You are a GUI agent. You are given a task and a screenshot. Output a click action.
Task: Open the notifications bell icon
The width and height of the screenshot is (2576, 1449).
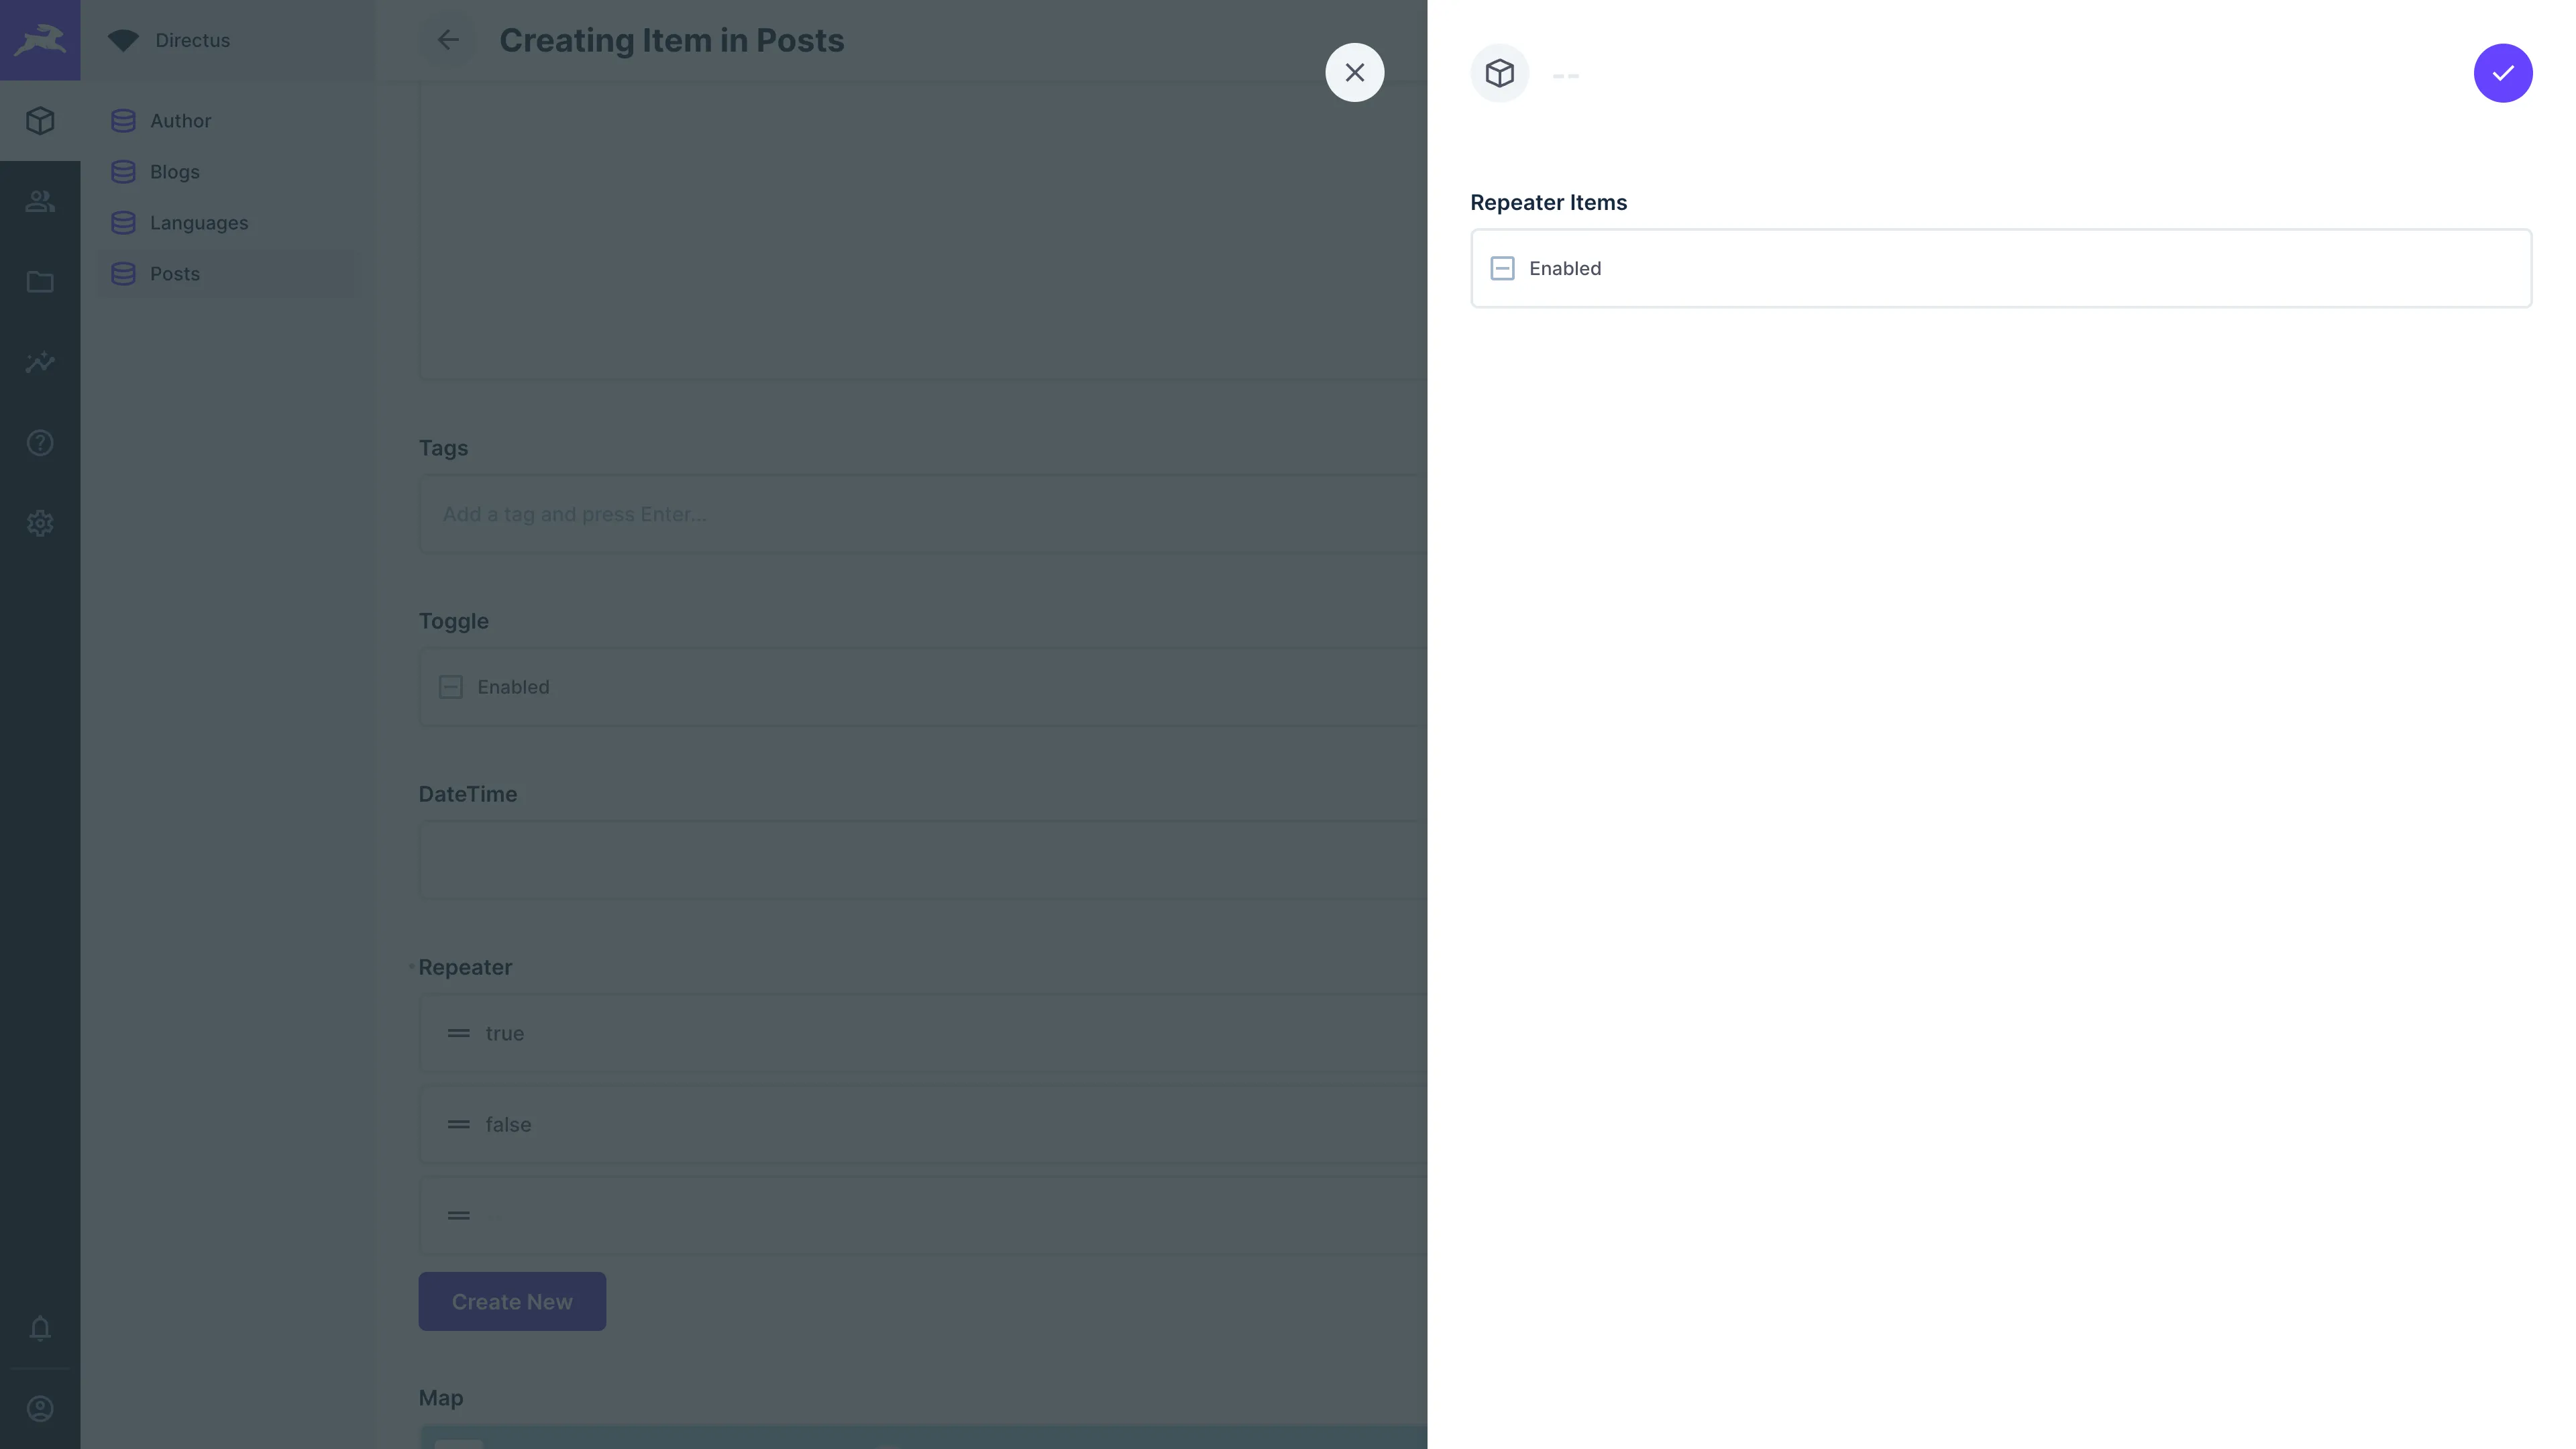[x=40, y=1328]
